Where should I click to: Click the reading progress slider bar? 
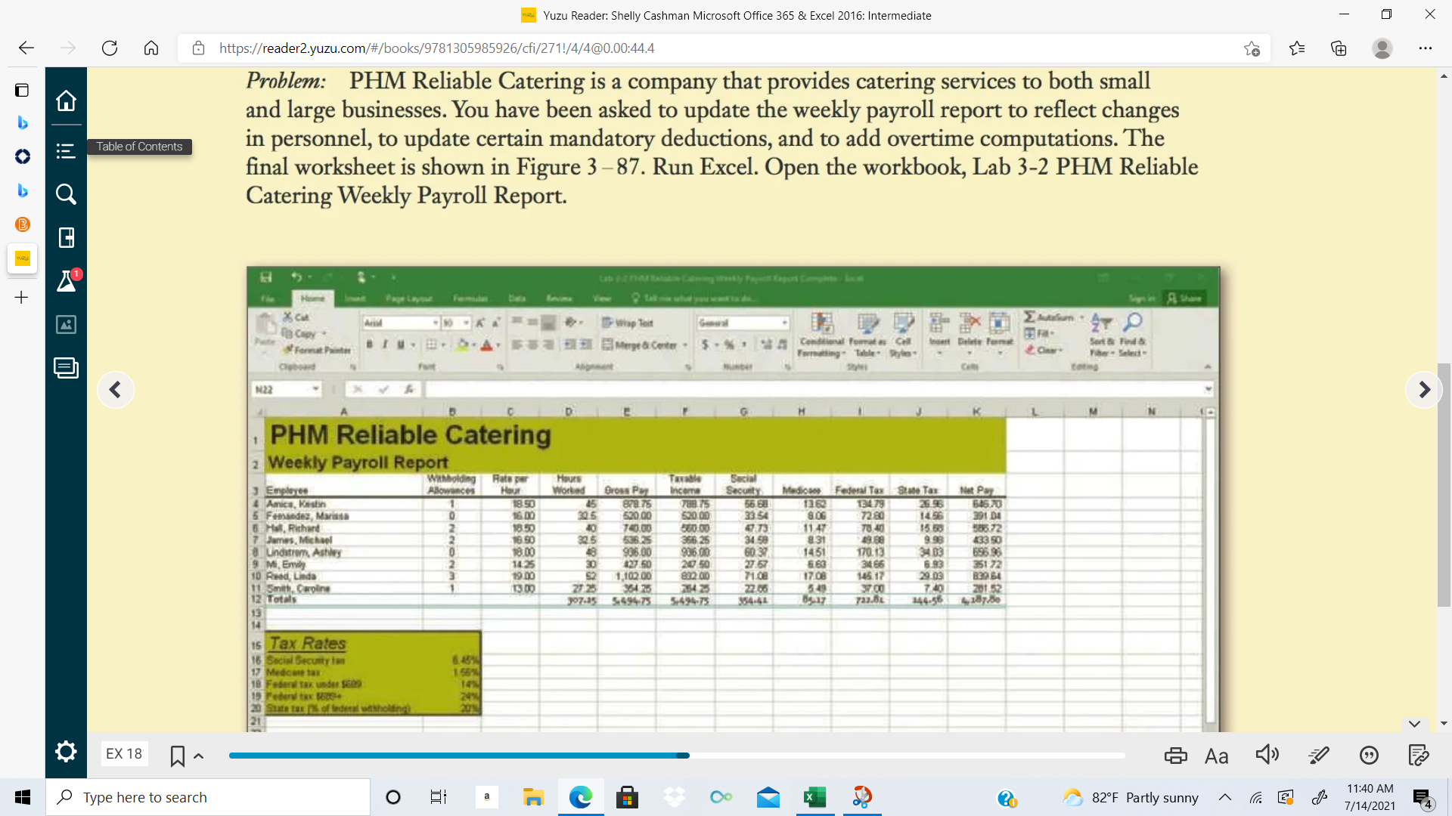(x=677, y=756)
